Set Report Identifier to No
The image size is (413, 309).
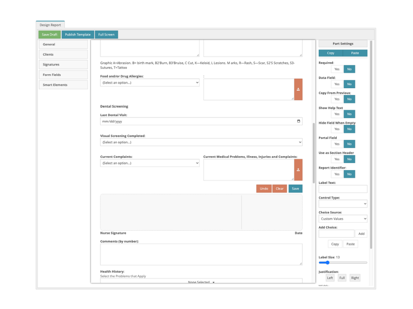[x=349, y=174]
